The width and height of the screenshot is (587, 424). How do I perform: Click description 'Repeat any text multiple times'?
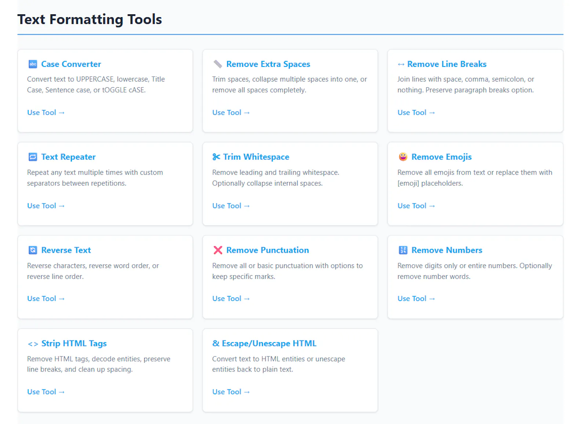95,178
